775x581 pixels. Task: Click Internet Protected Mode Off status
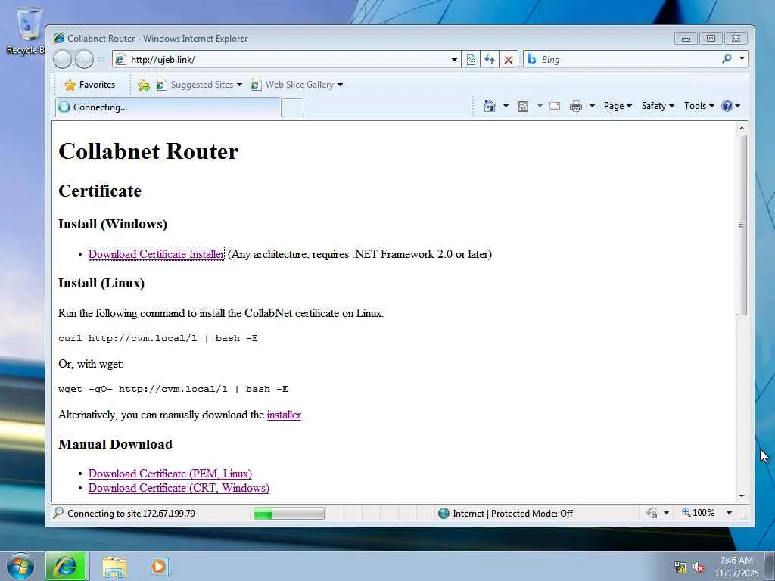click(x=512, y=514)
